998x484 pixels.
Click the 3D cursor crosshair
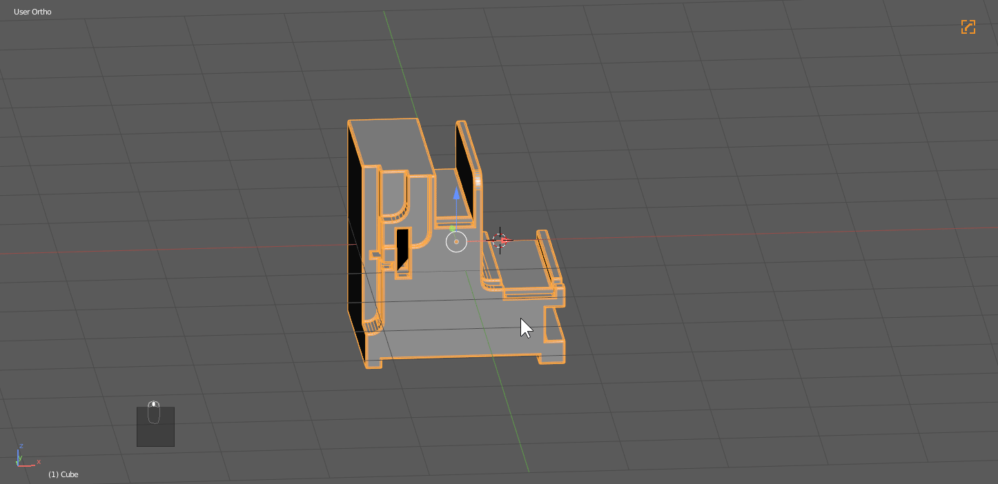tap(500, 241)
